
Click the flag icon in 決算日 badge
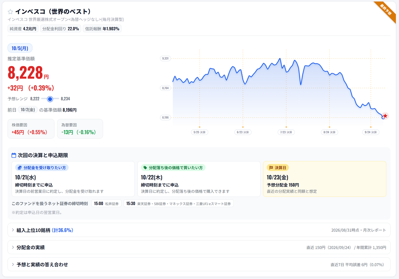click(271, 168)
